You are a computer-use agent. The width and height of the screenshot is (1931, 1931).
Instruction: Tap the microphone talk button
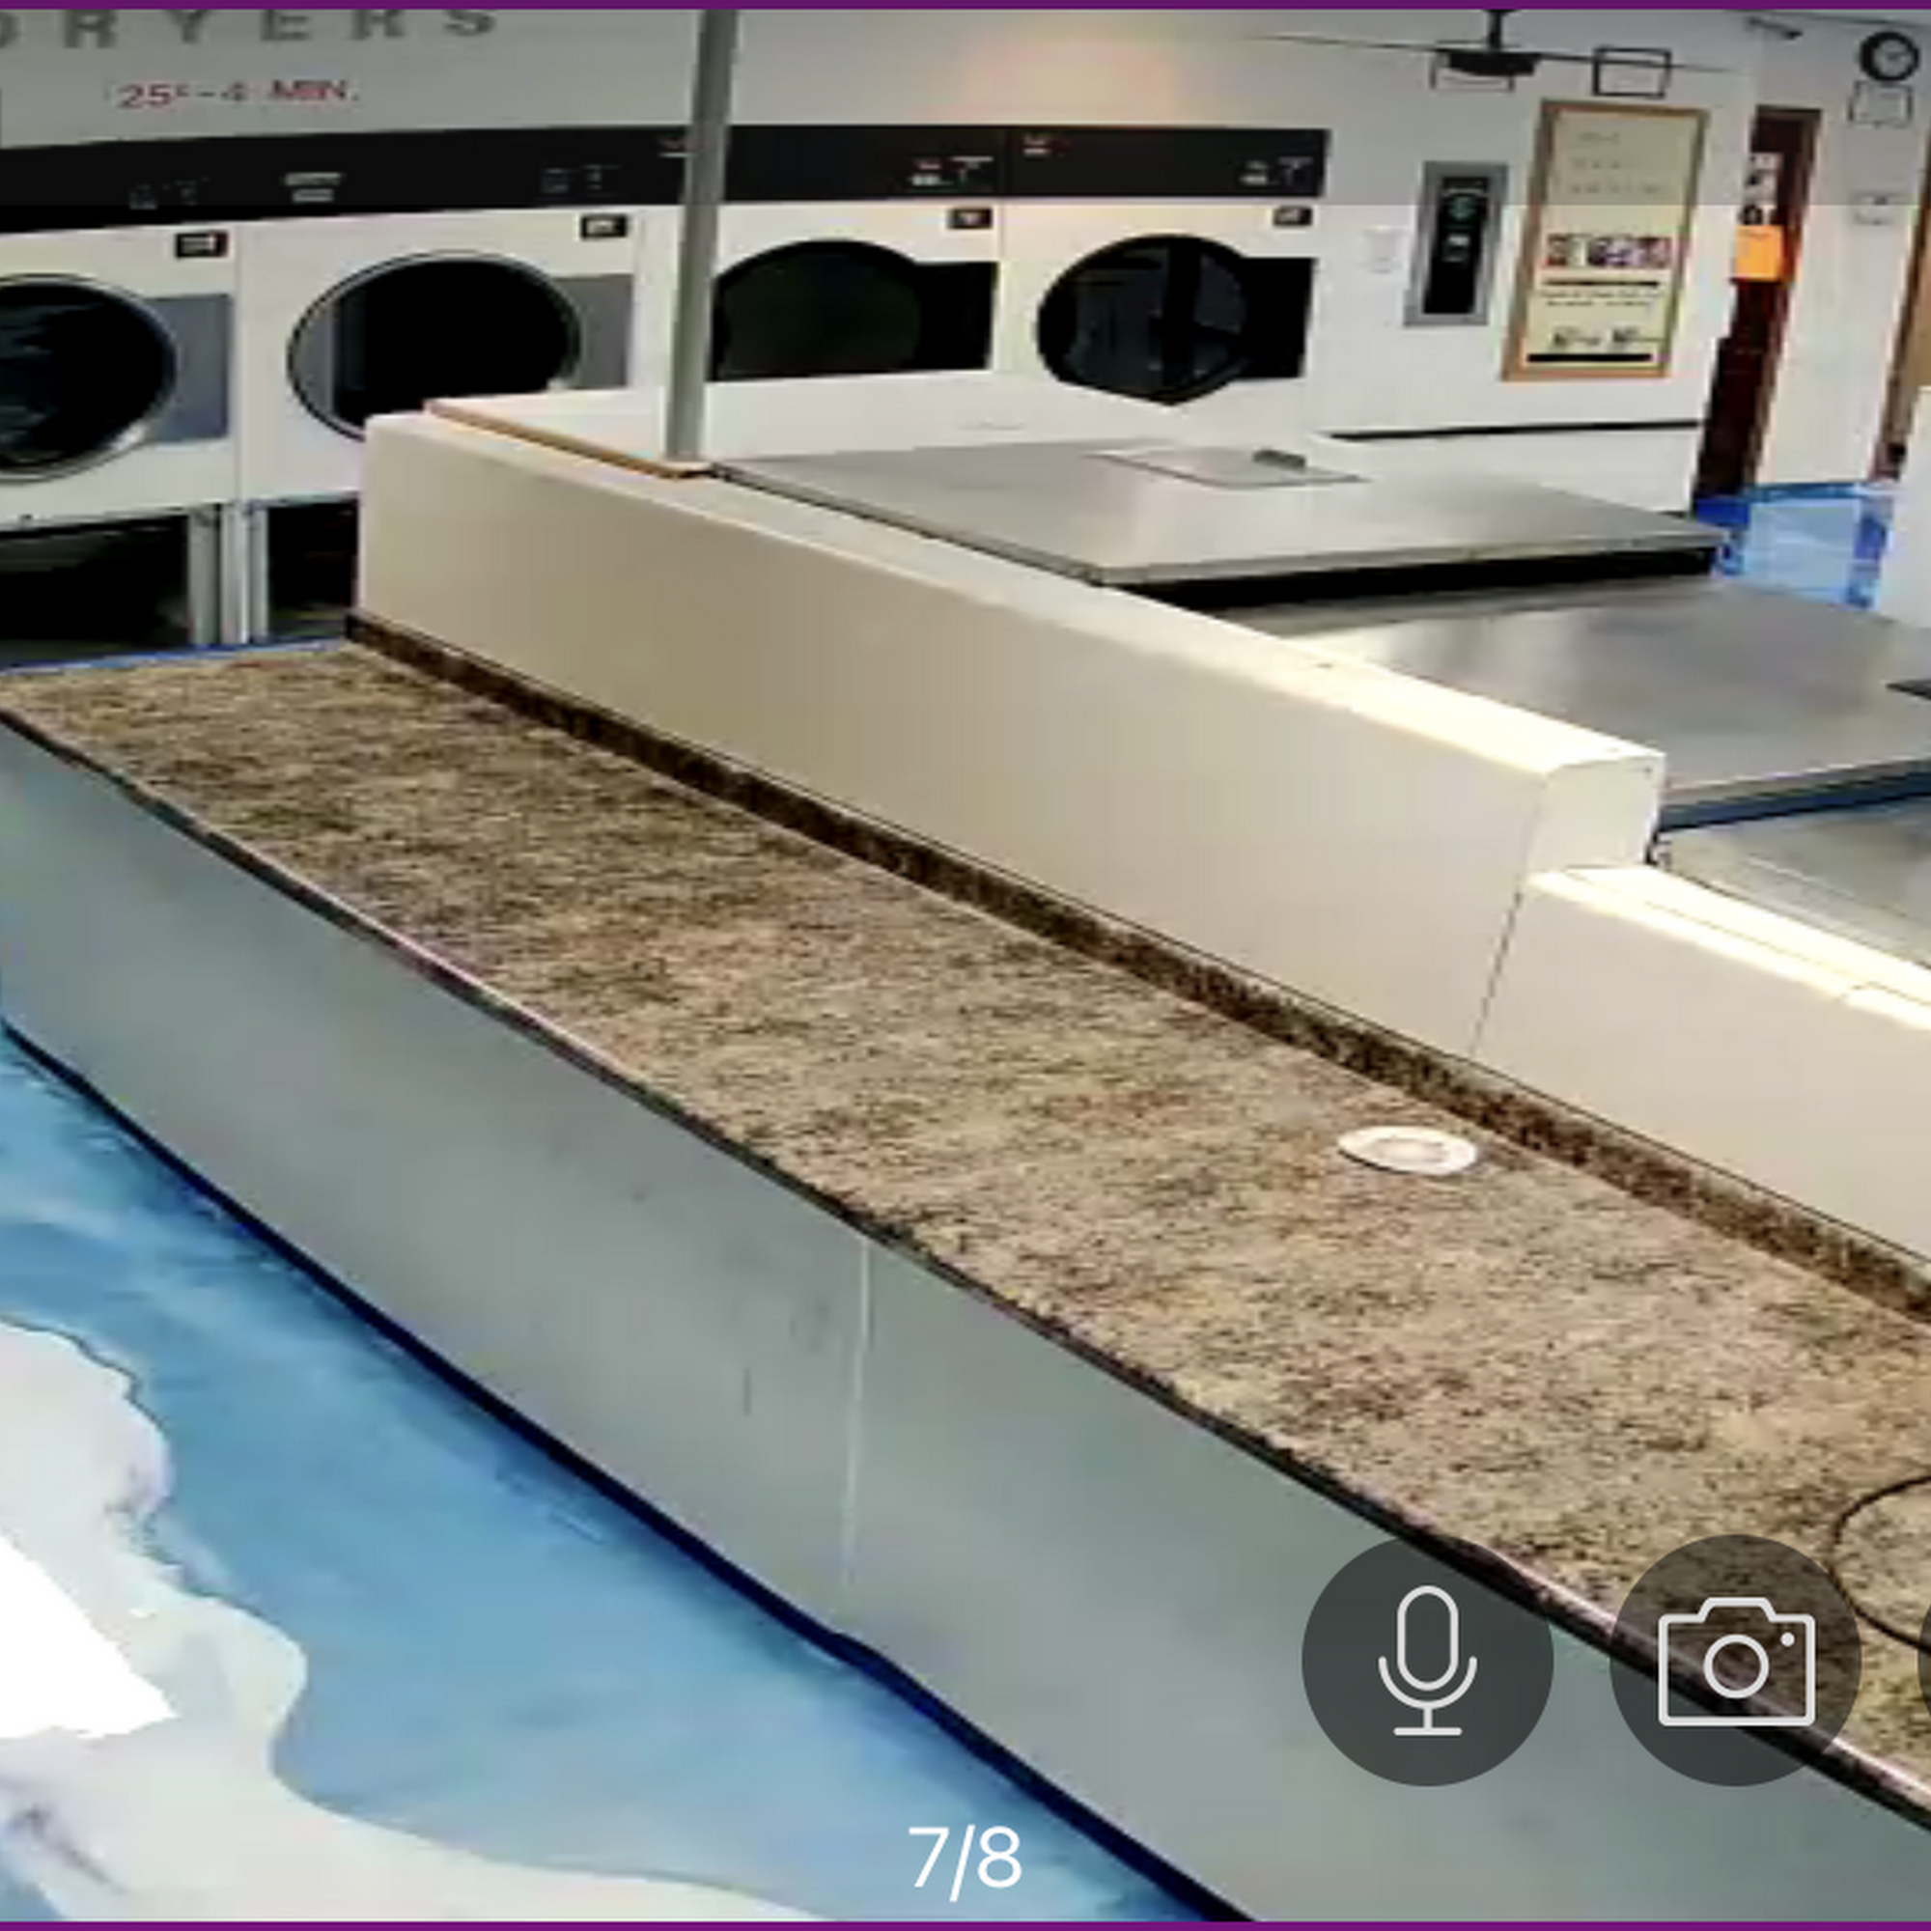1426,1661
